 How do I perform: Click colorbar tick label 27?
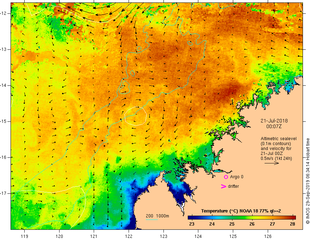click(x=272, y=224)
